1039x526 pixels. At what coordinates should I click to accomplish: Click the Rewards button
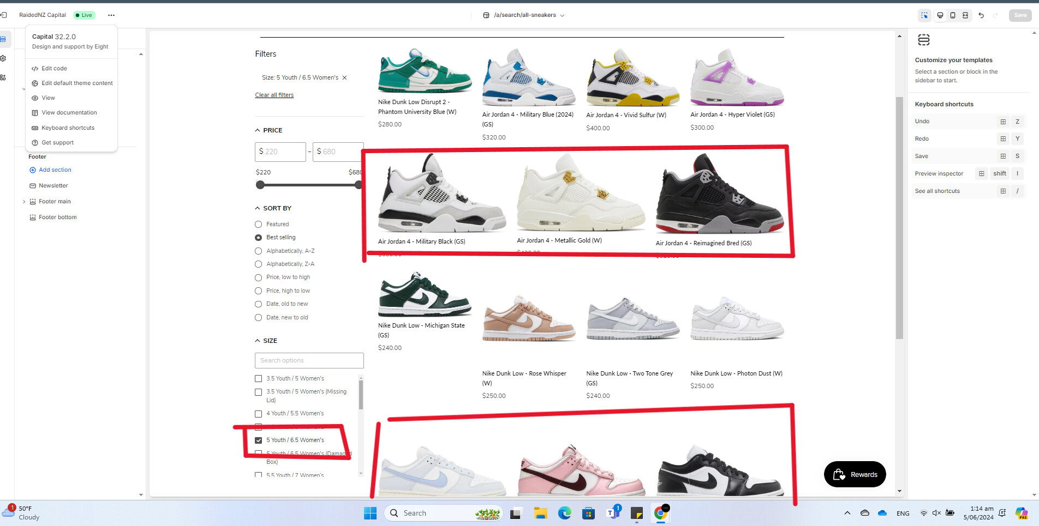(855, 475)
